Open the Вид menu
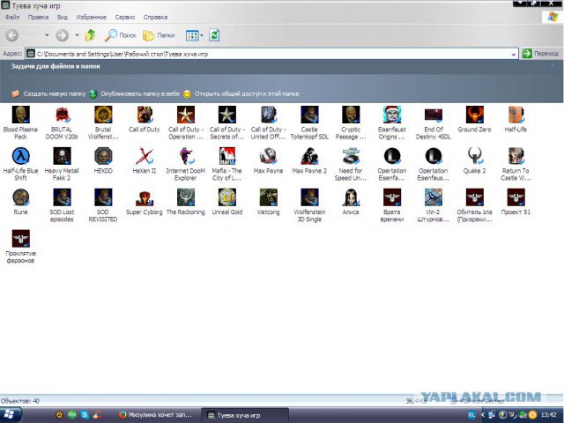 point(63,17)
